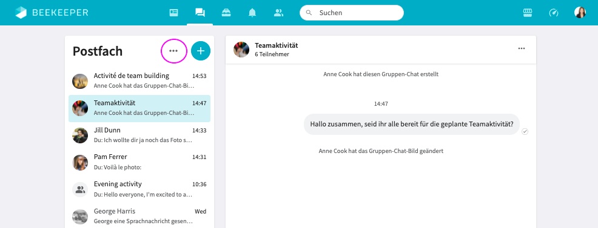Open the dashboard gauge icon
Image resolution: width=598 pixels, height=228 pixels.
pyautogui.click(x=553, y=13)
